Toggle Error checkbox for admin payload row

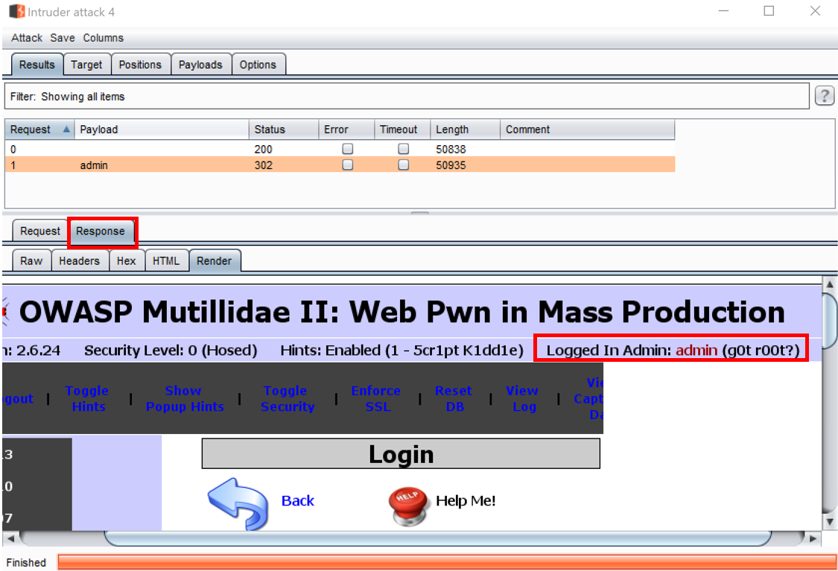tap(347, 165)
